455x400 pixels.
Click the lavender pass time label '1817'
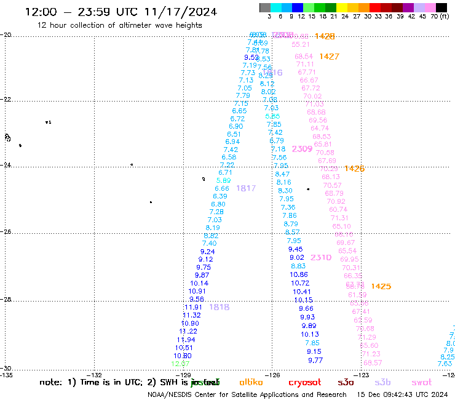click(246, 188)
